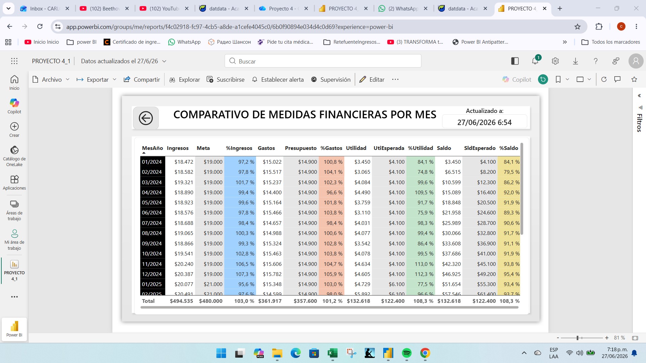Image resolution: width=646 pixels, height=363 pixels.
Task: Click Compartir in the toolbar
Action: tap(142, 79)
